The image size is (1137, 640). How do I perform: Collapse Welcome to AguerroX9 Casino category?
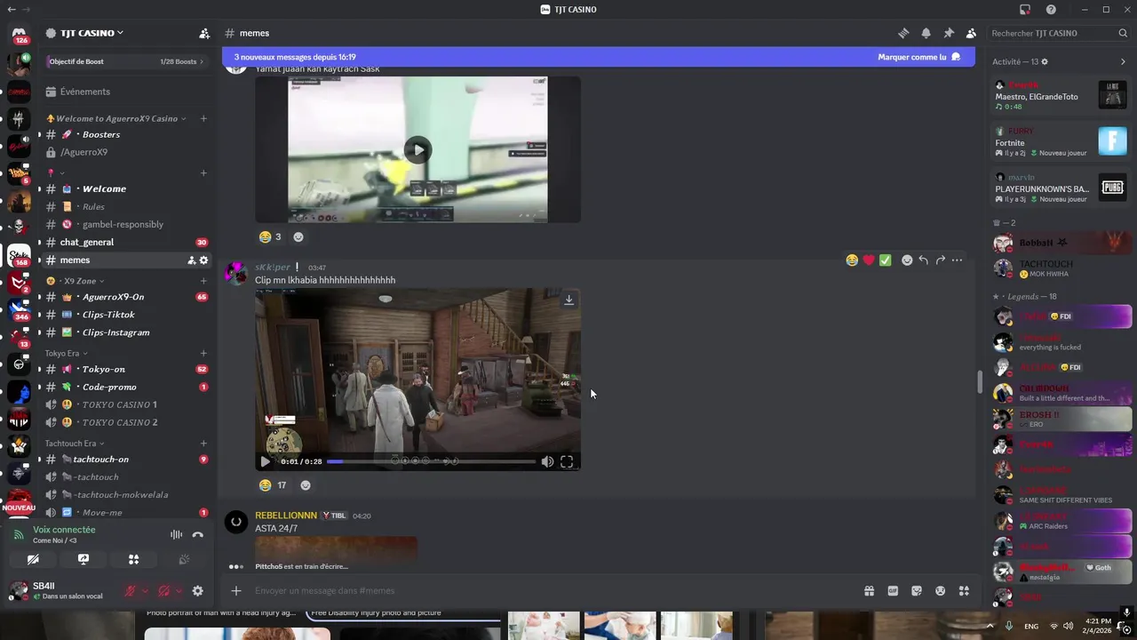tap(116, 118)
